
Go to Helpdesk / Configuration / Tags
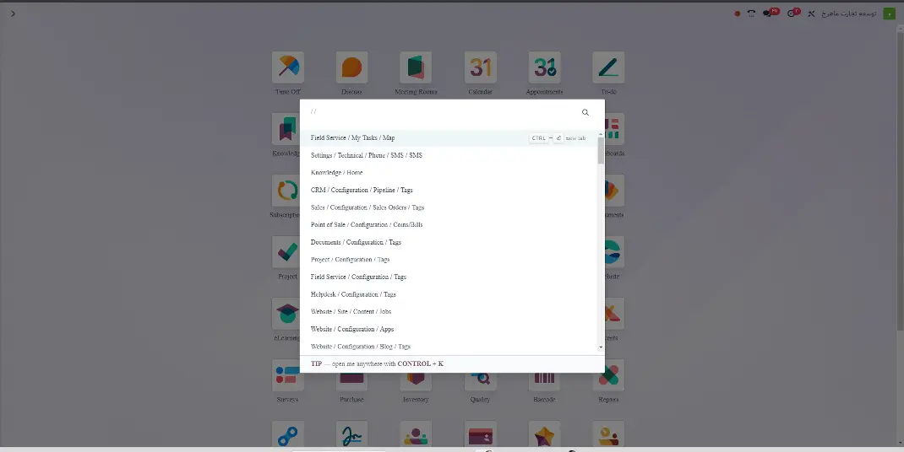click(353, 294)
